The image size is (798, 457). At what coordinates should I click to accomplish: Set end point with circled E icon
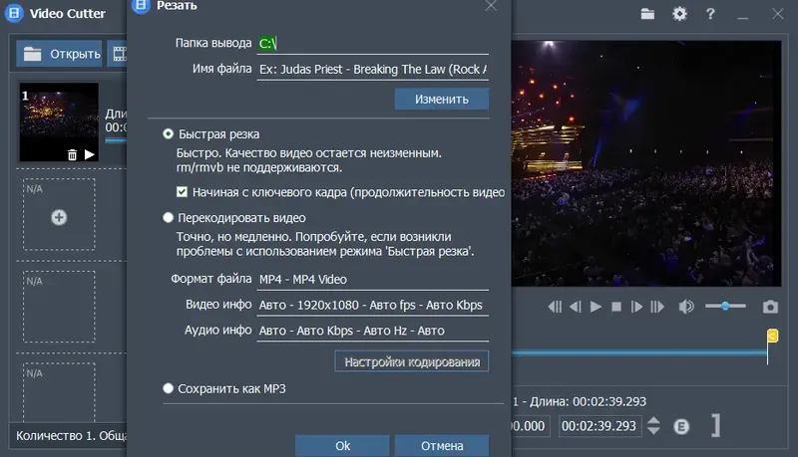point(681,426)
